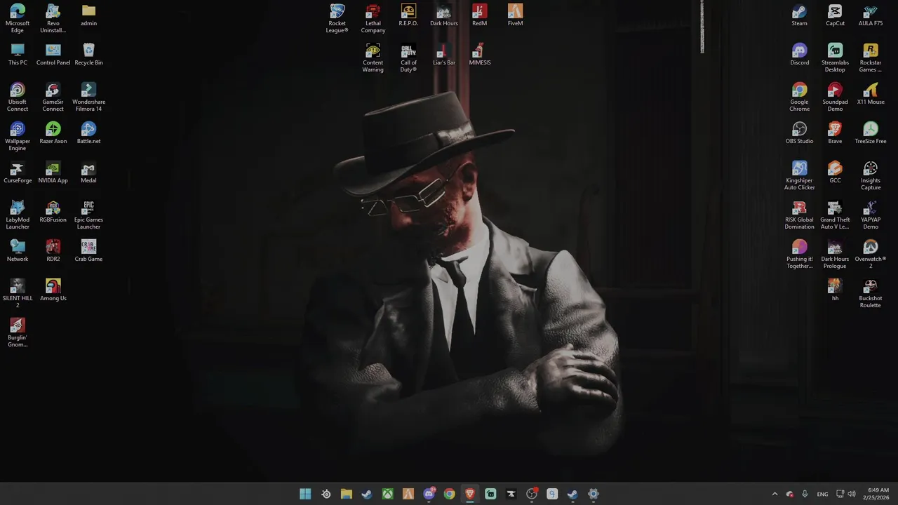Select the Burglin' Gnomes shortcut
898x505 pixels.
(x=18, y=332)
